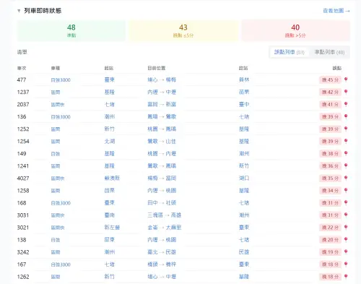Click the 晚 45 分 delay badge
361x284 pixels.
pyautogui.click(x=330, y=79)
